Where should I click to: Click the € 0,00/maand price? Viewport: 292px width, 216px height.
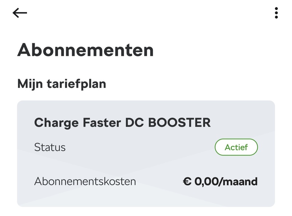220,181
